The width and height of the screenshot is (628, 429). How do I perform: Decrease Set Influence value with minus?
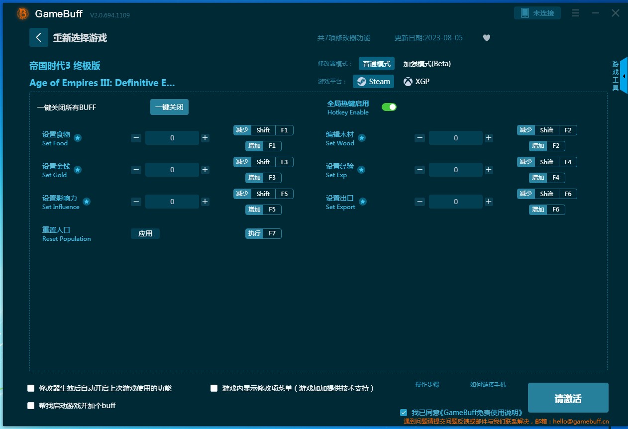click(x=136, y=202)
